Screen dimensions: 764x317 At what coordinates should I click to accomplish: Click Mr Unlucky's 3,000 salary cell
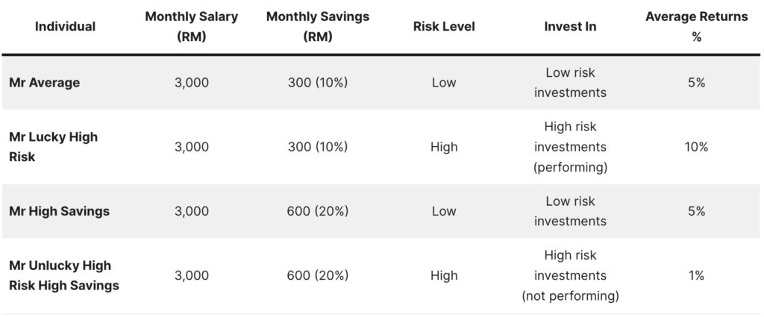[192, 275]
